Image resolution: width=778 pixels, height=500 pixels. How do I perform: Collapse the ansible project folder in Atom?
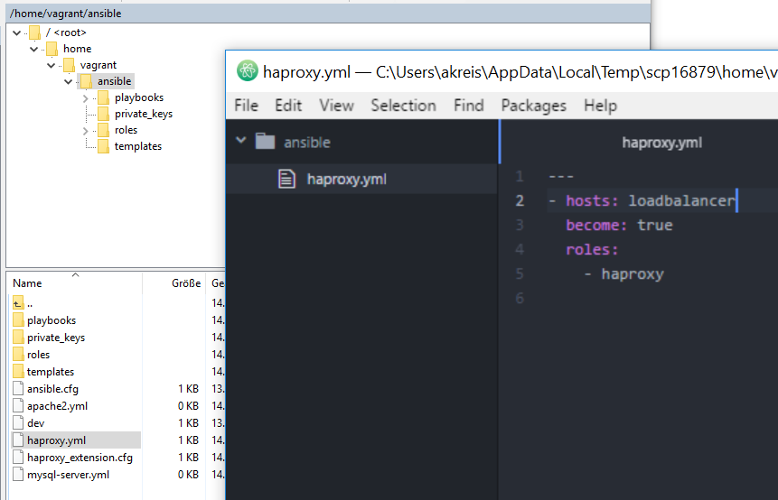click(x=240, y=142)
